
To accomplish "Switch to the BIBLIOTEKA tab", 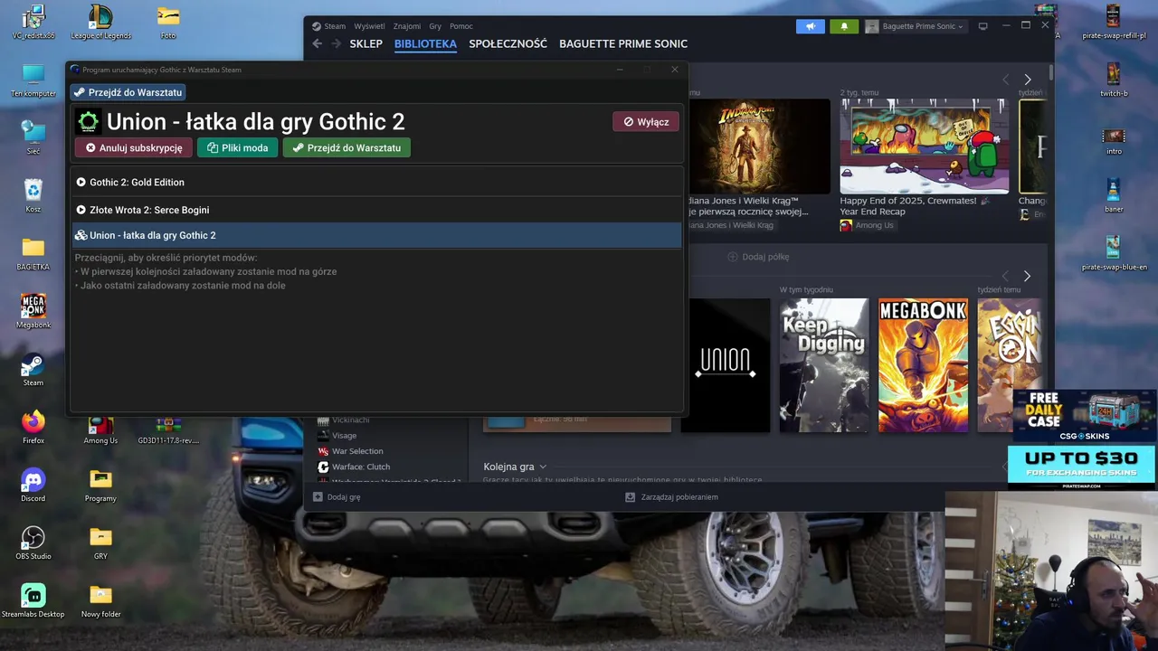I will [x=425, y=43].
